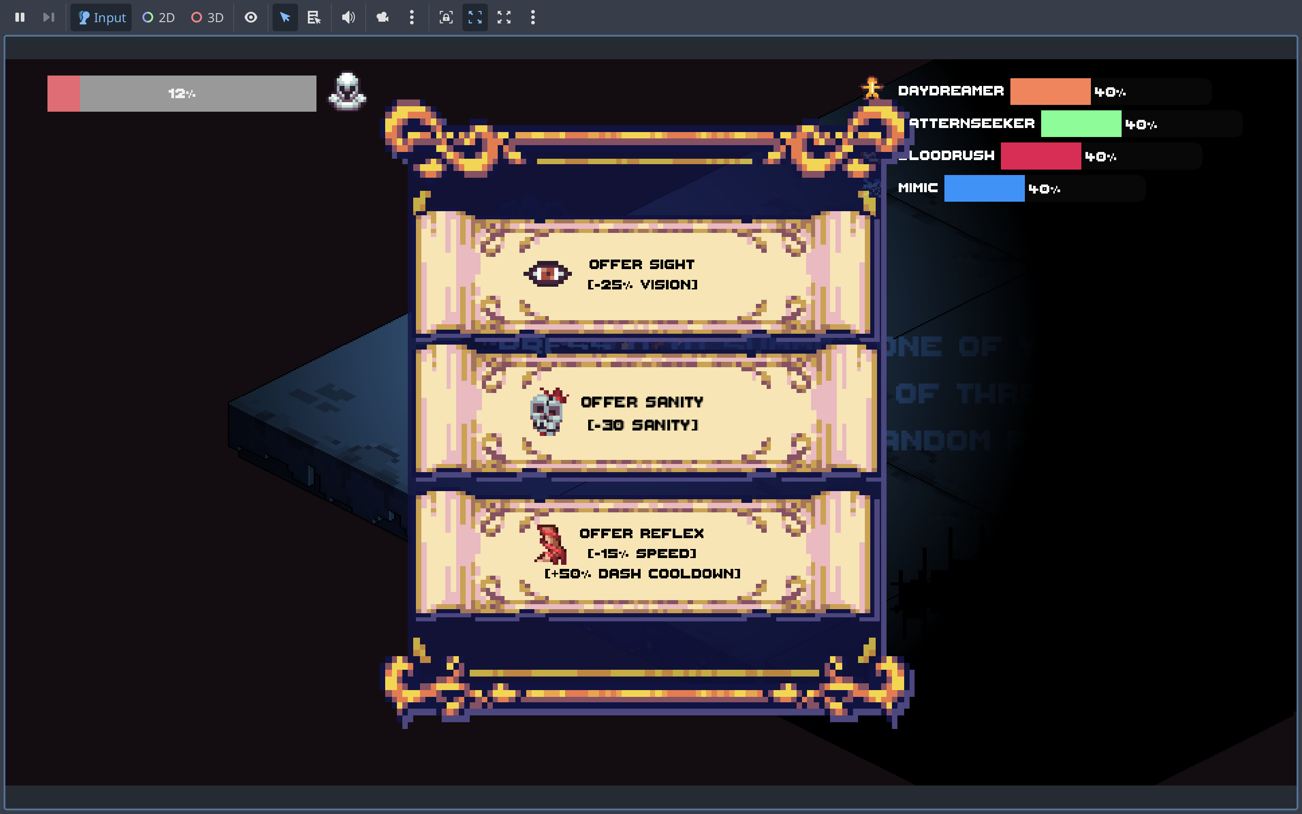This screenshot has width=1302, height=814.
Task: Click the camera override icon
Action: pyautogui.click(x=382, y=17)
